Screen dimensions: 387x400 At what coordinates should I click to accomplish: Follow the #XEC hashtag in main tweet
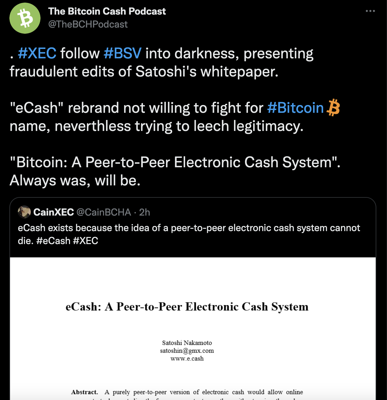(37, 53)
